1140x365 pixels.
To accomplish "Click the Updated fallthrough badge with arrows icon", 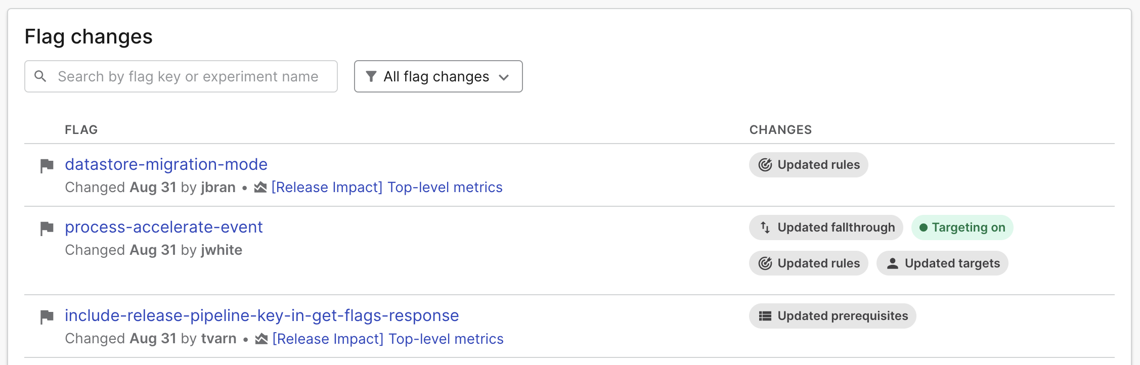I will click(826, 227).
